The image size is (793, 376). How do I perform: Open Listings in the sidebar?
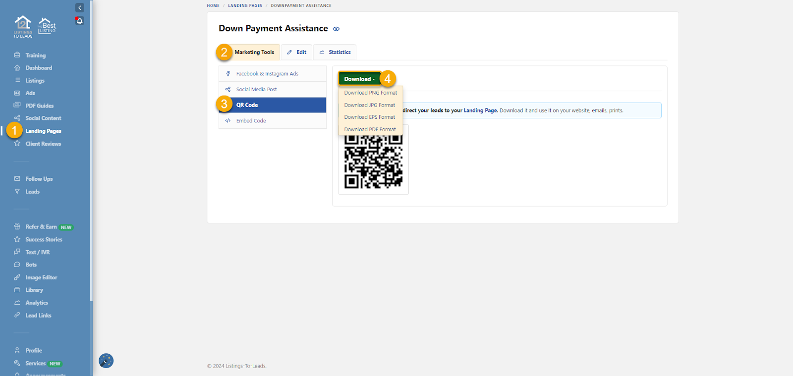click(35, 81)
